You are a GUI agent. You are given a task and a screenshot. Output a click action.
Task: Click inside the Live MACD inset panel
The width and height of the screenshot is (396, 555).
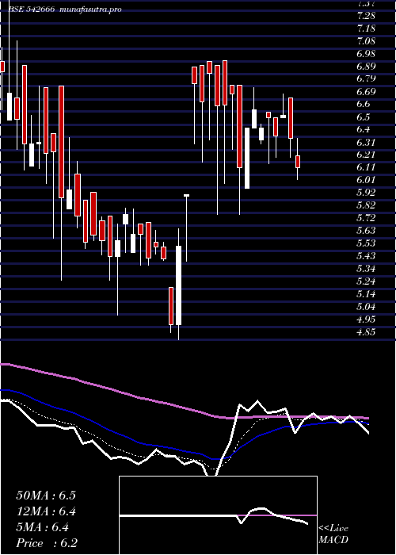pos(218,515)
